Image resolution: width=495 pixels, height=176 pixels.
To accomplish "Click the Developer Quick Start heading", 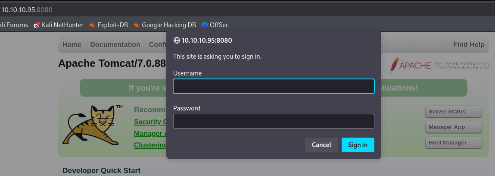I will tap(101, 171).
